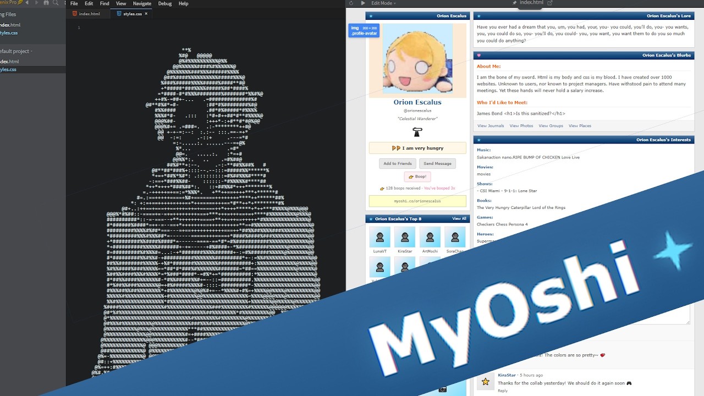The image size is (704, 396).
Task: Open LunaVT friend avatar
Action: 380,237
